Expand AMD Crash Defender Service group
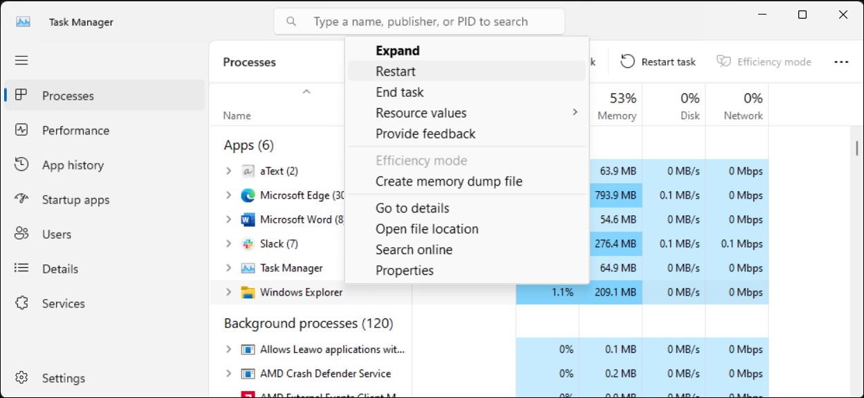 click(228, 374)
